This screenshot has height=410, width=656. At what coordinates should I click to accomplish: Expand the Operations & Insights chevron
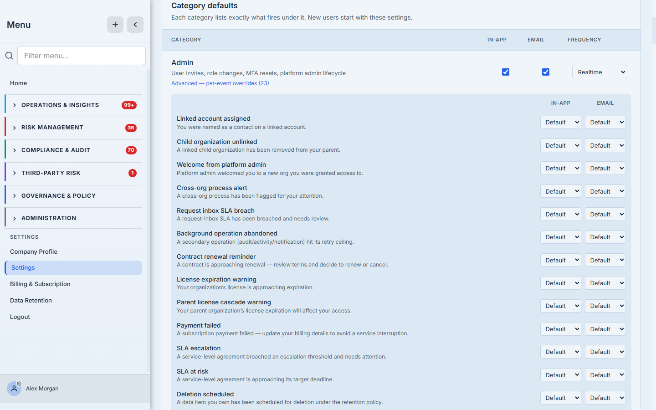click(x=15, y=105)
